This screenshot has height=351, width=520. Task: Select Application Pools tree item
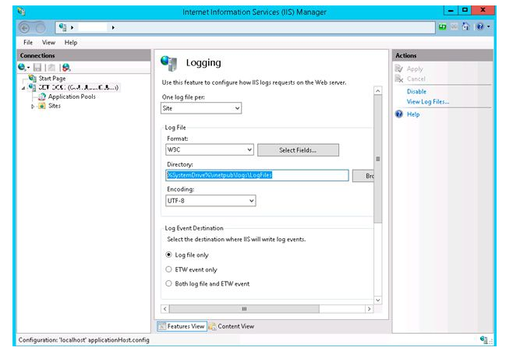72,97
